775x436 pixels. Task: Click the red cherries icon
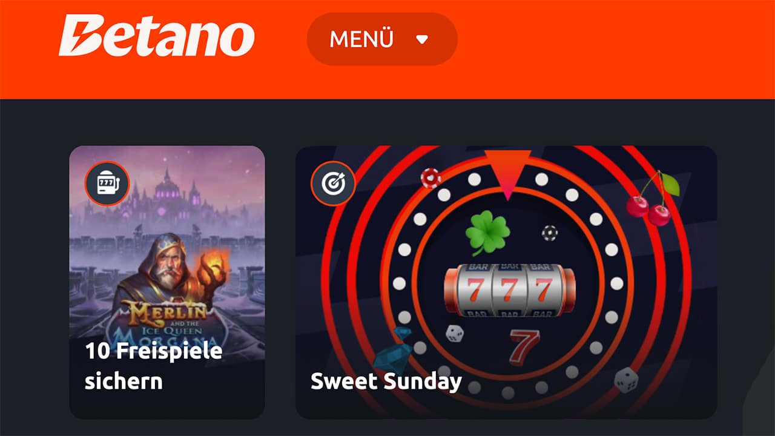653,198
